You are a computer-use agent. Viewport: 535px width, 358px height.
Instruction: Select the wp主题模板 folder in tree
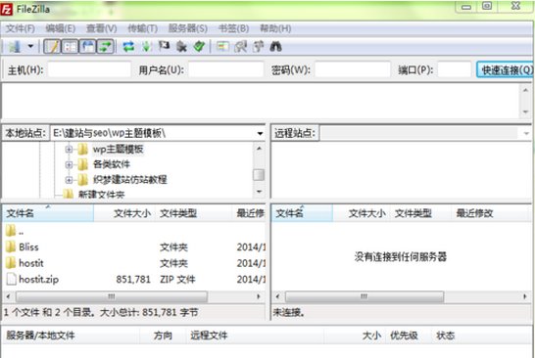click(118, 150)
